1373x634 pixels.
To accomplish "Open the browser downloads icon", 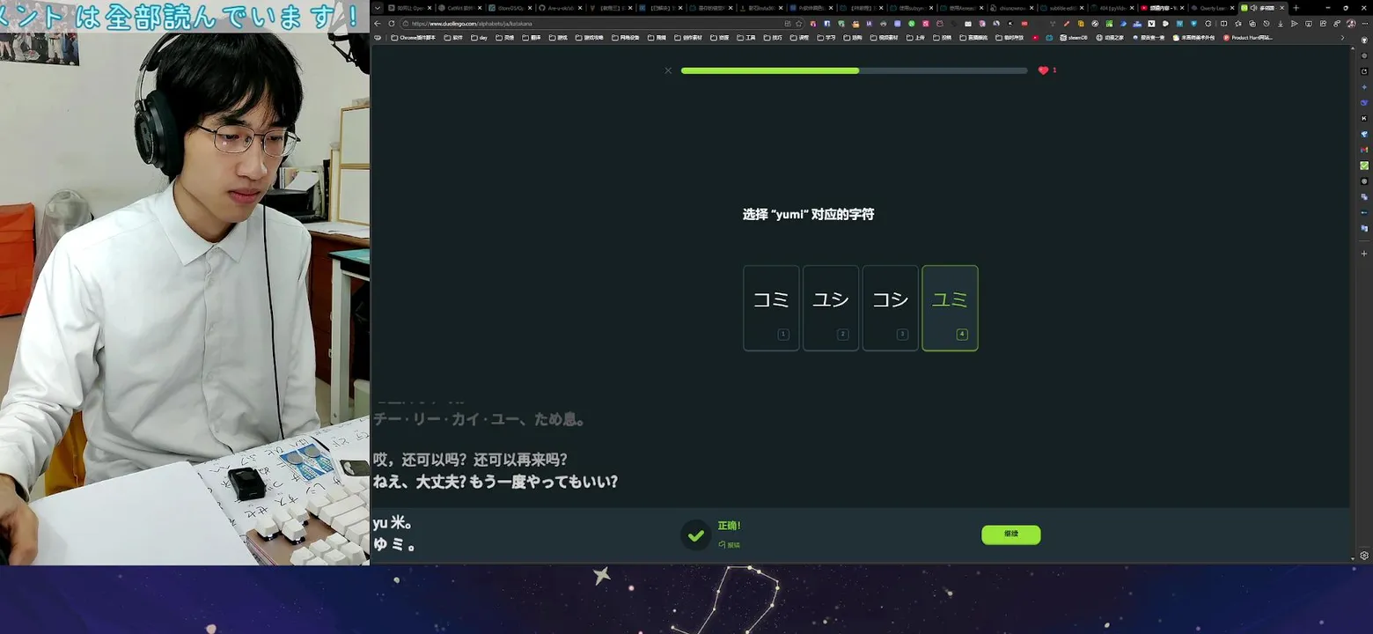I will 1280,24.
